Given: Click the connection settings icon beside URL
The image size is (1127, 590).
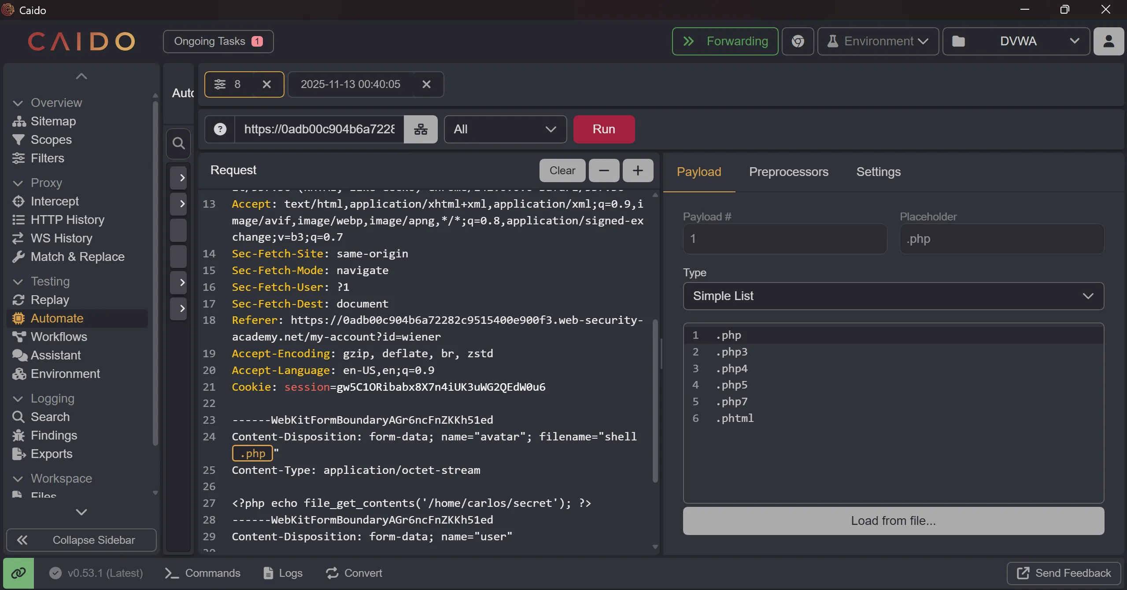Looking at the screenshot, I should (421, 129).
